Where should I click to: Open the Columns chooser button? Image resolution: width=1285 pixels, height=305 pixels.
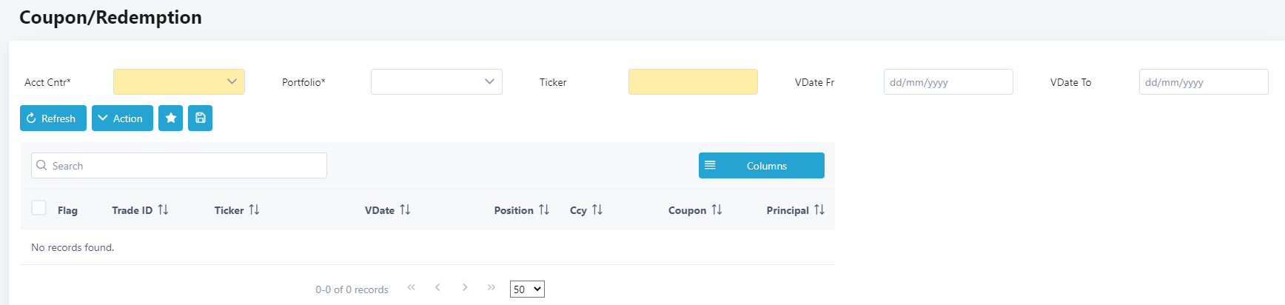pyautogui.click(x=761, y=166)
